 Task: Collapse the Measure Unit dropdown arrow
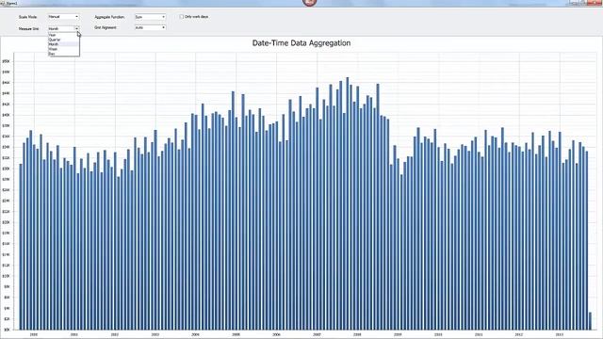pyautogui.click(x=76, y=28)
